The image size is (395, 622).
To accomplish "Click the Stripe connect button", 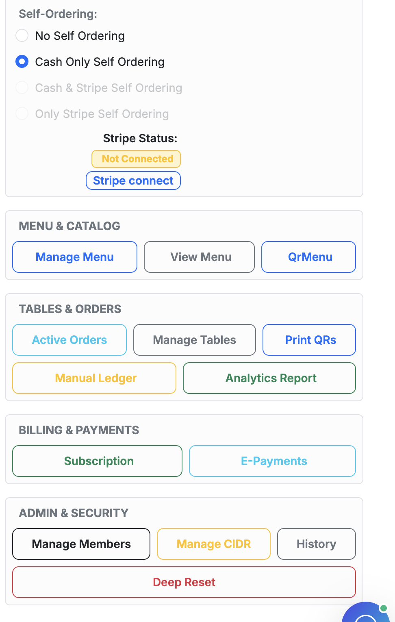I will coord(133,181).
